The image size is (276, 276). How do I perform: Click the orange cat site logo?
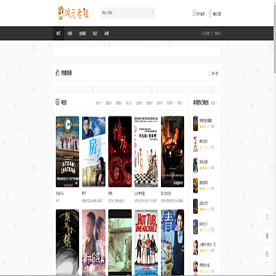click(x=74, y=13)
